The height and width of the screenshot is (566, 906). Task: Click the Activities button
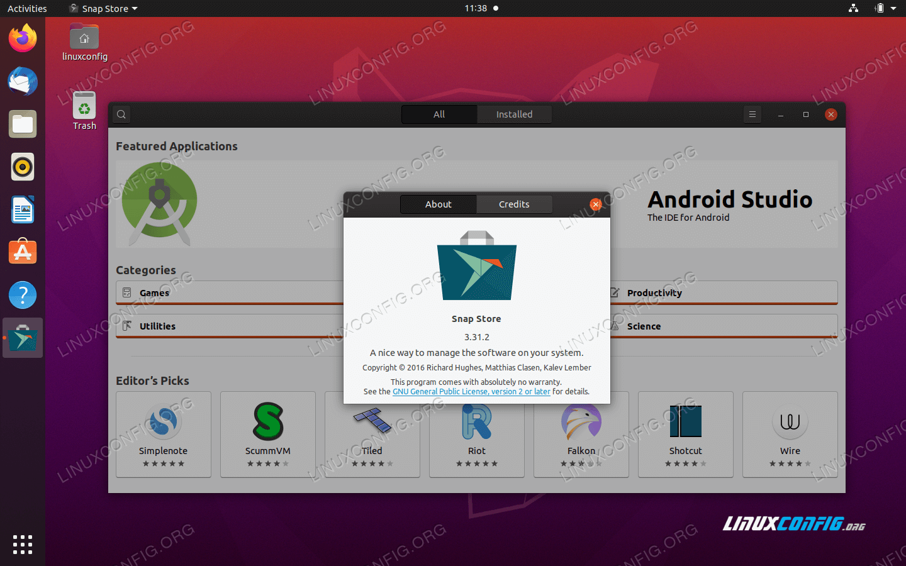pyautogui.click(x=27, y=8)
